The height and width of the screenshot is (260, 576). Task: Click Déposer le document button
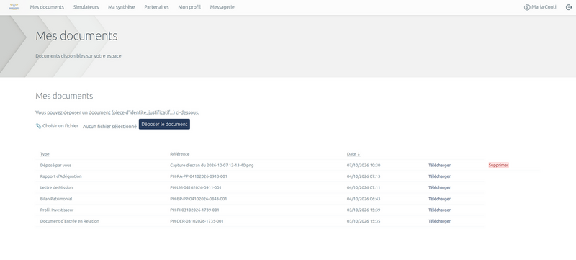[x=164, y=124]
